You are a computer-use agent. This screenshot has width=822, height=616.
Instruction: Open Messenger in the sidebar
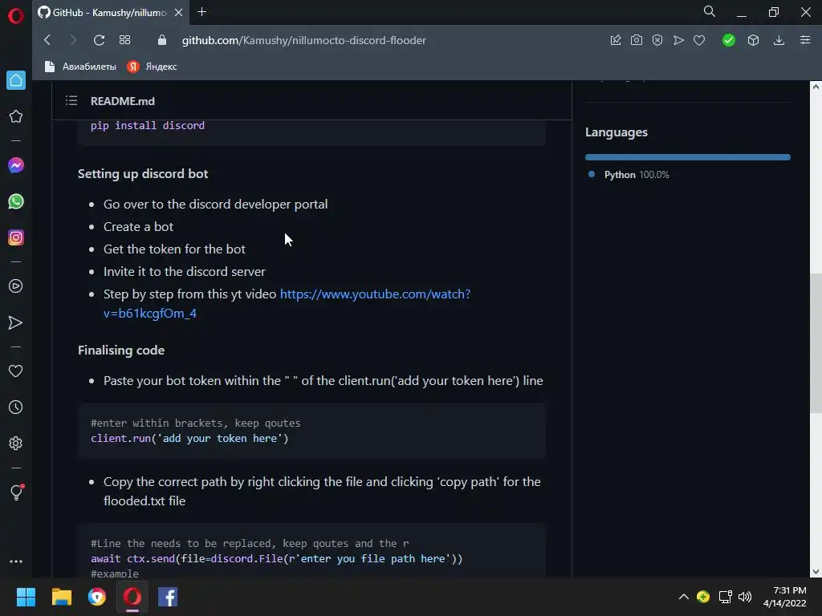point(16,165)
